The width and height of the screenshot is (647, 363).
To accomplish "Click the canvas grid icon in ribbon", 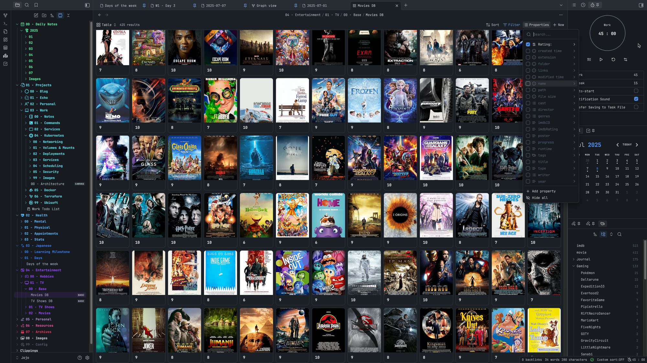I will tap(5, 40).
